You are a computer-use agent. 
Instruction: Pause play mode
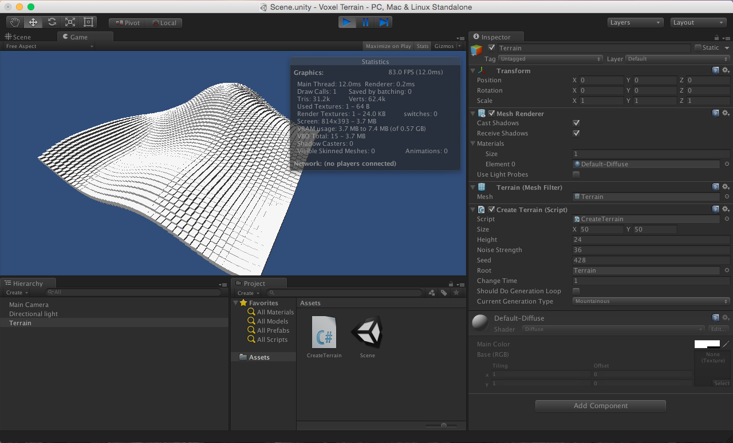[365, 22]
